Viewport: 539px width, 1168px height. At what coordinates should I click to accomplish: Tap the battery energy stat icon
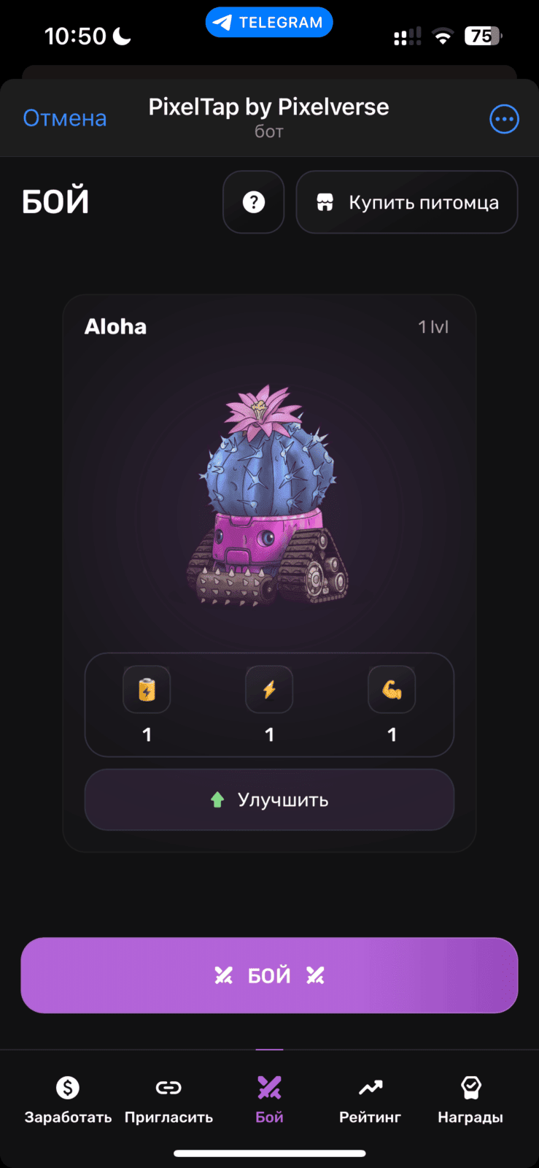point(147,689)
